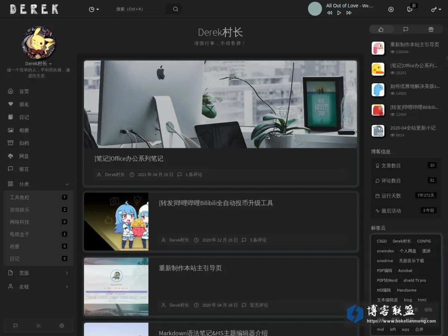448x336 pixels.
Task: Click the CONFIG tag
Action: tap(424, 241)
